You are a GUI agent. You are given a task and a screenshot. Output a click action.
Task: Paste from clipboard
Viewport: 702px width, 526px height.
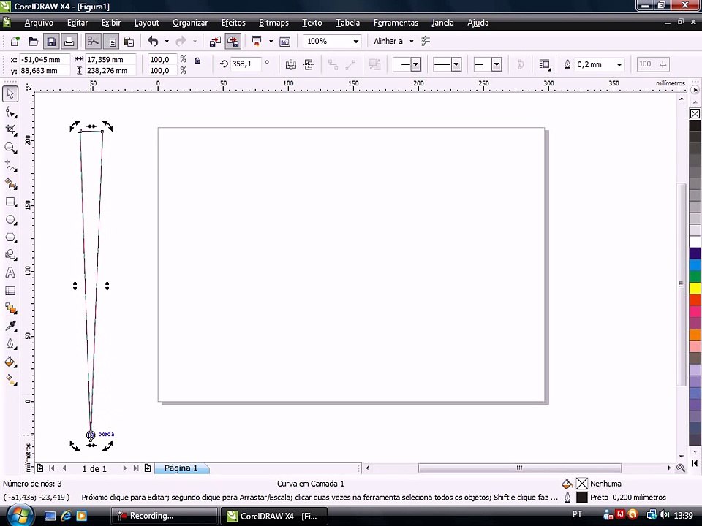[129, 41]
